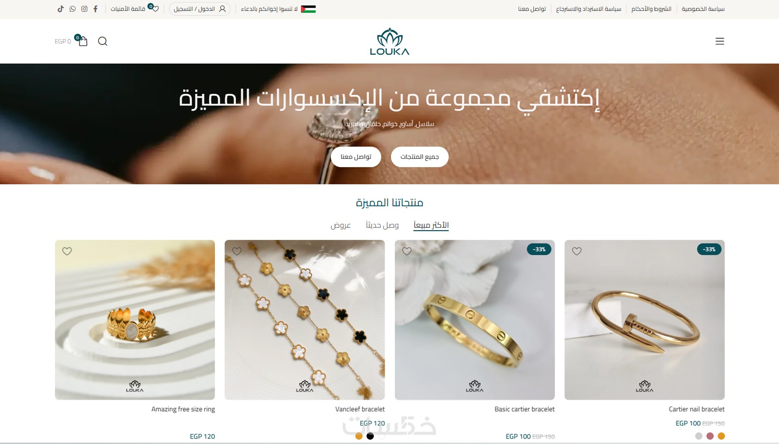Select black color swatch for Vancleef bracelet
The image size is (779, 444).
[370, 436]
